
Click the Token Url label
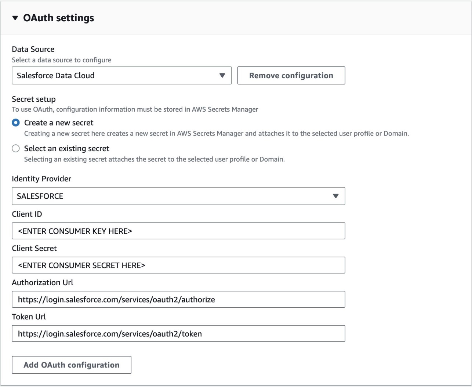click(x=29, y=317)
